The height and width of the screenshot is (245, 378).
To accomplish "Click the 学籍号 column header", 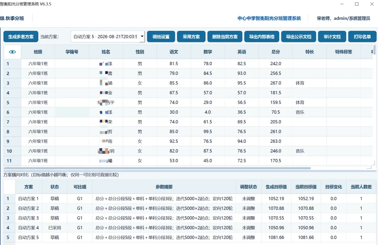I will tap(72, 52).
